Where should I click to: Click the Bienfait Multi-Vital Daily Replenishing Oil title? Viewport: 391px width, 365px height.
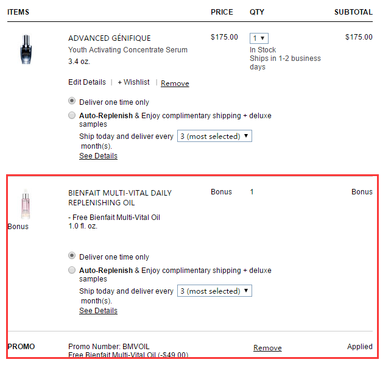tap(120, 197)
